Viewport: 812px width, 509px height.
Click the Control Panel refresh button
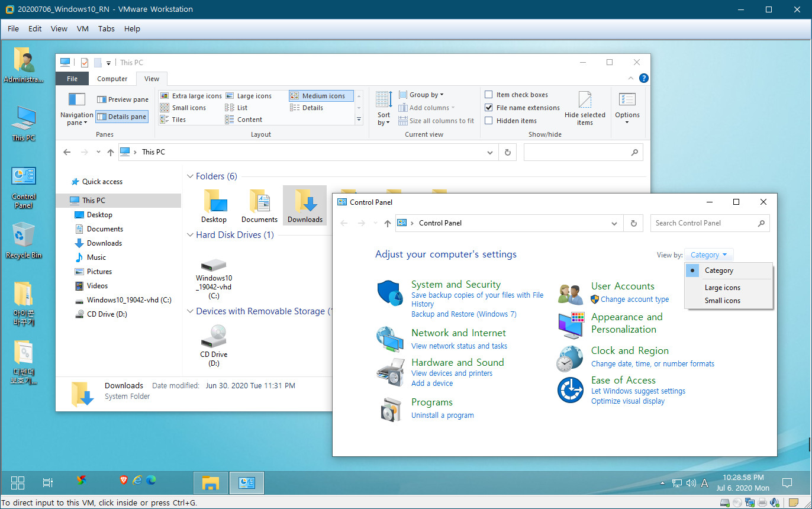pos(633,223)
